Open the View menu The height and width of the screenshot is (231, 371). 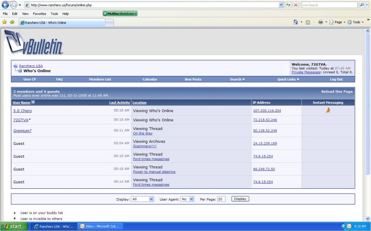tap(25, 14)
